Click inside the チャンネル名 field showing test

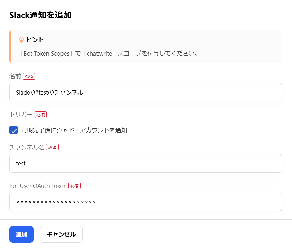click(x=145, y=163)
